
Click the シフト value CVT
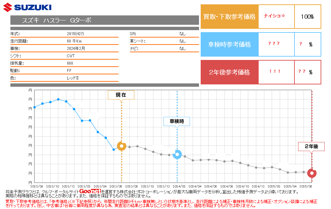point(71,56)
